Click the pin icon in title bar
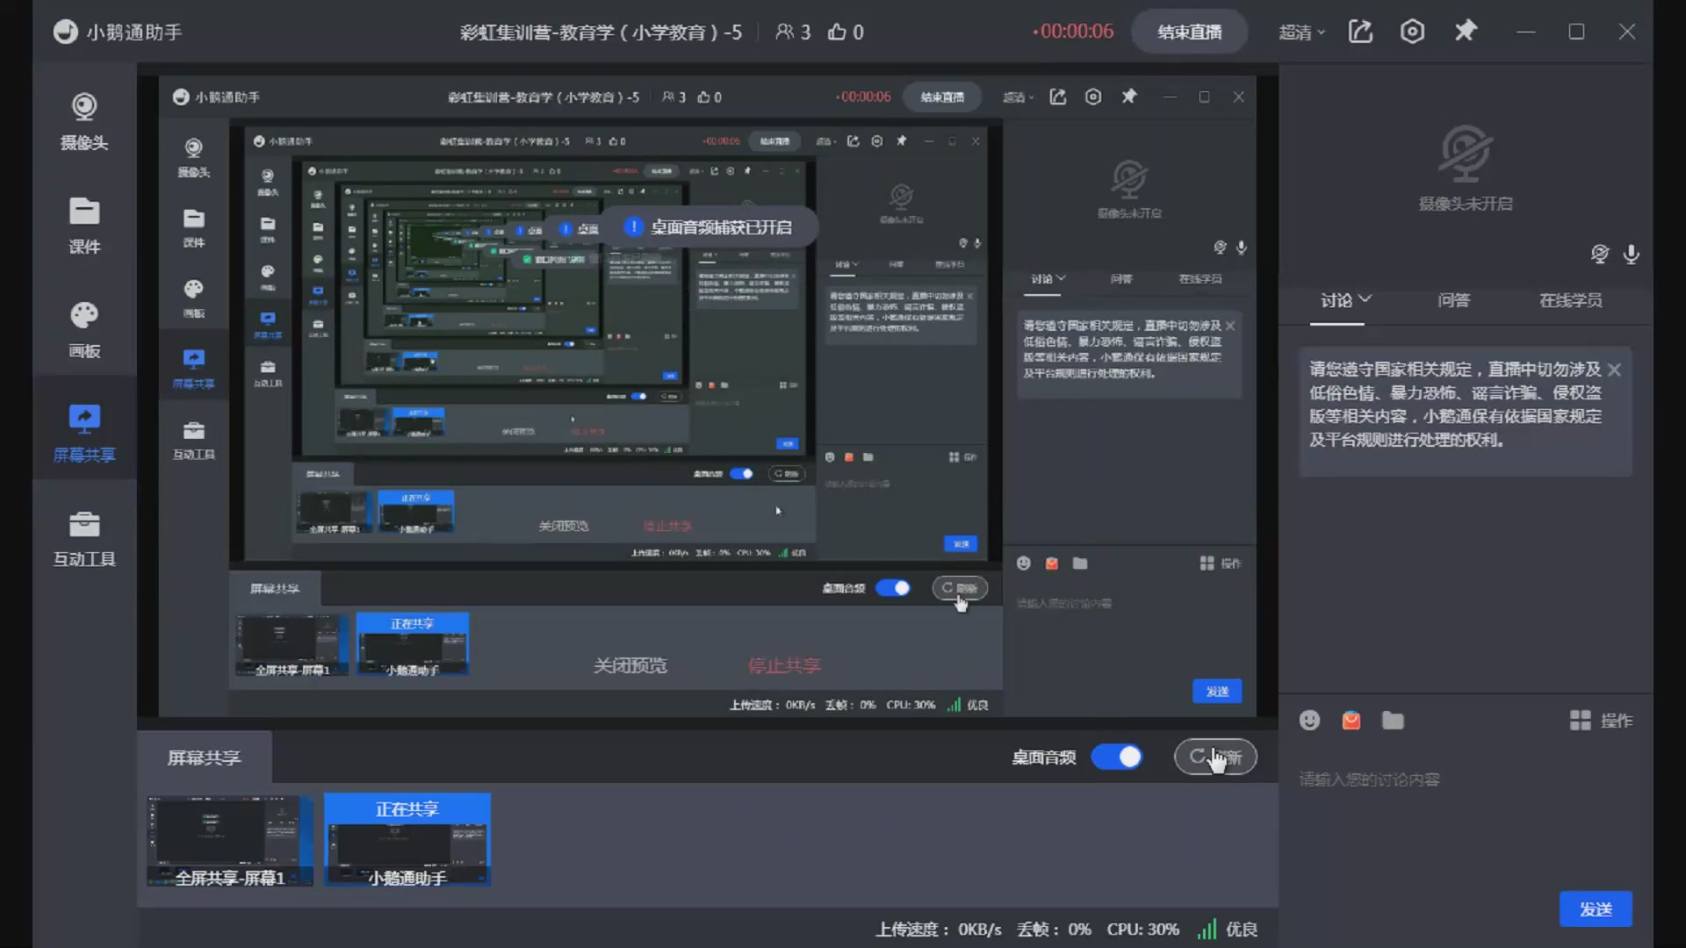 (x=1466, y=32)
